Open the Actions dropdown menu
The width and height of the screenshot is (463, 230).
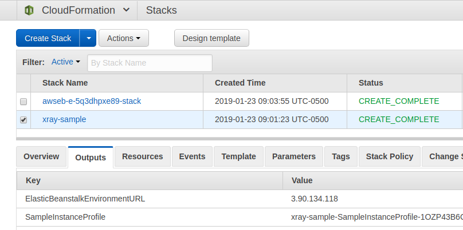point(124,38)
